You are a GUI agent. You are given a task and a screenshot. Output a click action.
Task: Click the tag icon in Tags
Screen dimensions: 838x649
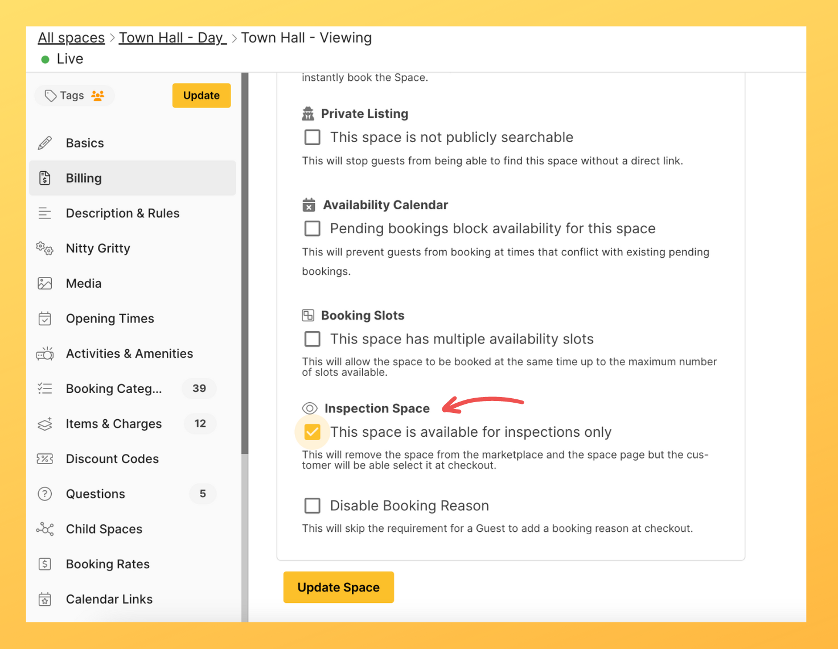tap(51, 96)
